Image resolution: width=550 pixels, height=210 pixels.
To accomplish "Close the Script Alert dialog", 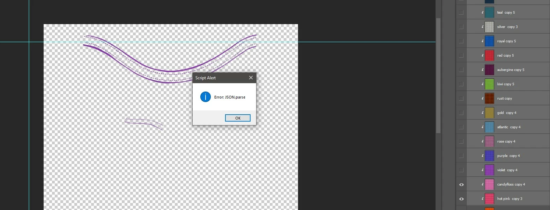I will tap(251, 78).
